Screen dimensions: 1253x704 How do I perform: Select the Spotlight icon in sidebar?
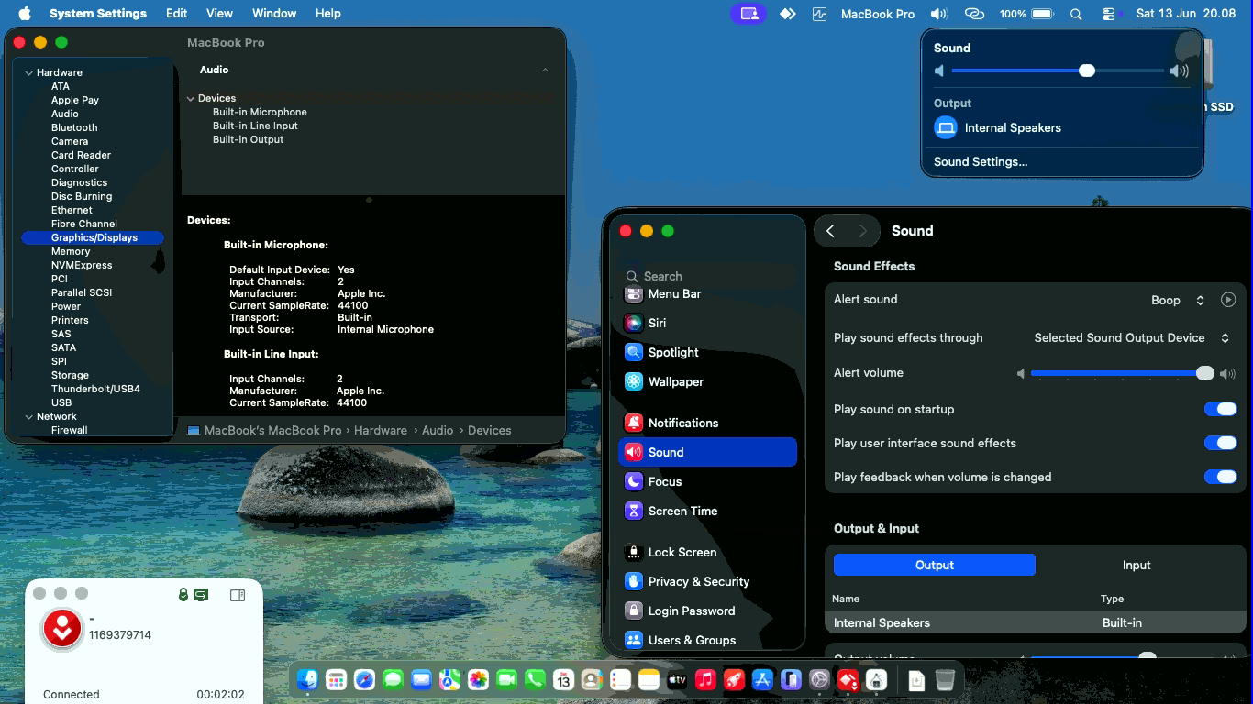(x=633, y=352)
